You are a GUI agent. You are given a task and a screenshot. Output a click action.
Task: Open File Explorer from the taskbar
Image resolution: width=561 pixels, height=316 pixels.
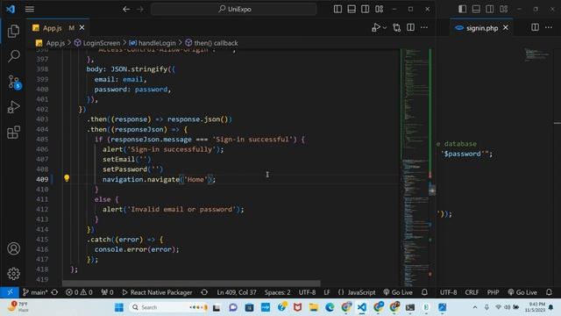[x=314, y=307]
